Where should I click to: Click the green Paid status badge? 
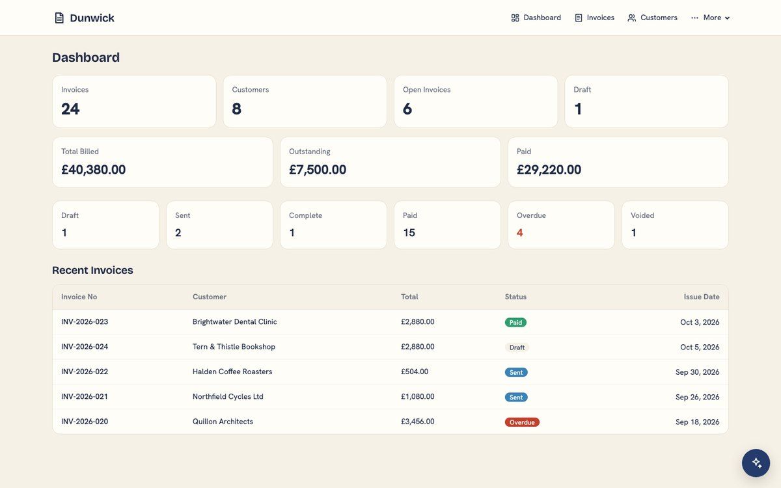point(515,322)
